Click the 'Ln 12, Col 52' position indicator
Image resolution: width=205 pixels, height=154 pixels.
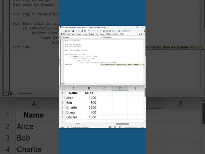click(126, 31)
